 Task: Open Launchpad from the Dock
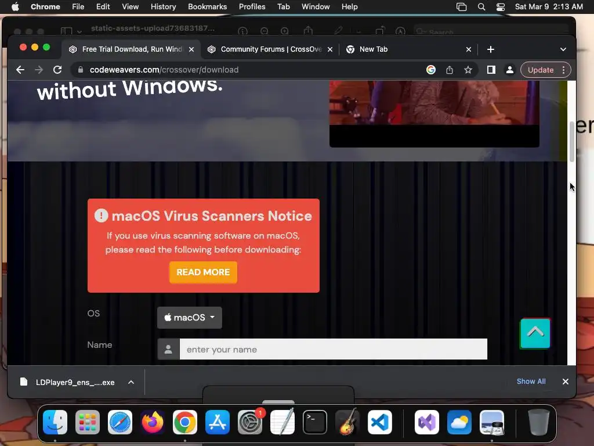pos(88,422)
